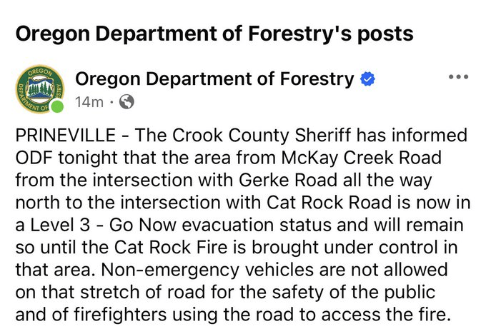The width and height of the screenshot is (486, 329).
Task: Click the green online status dot
Action: coord(56,106)
